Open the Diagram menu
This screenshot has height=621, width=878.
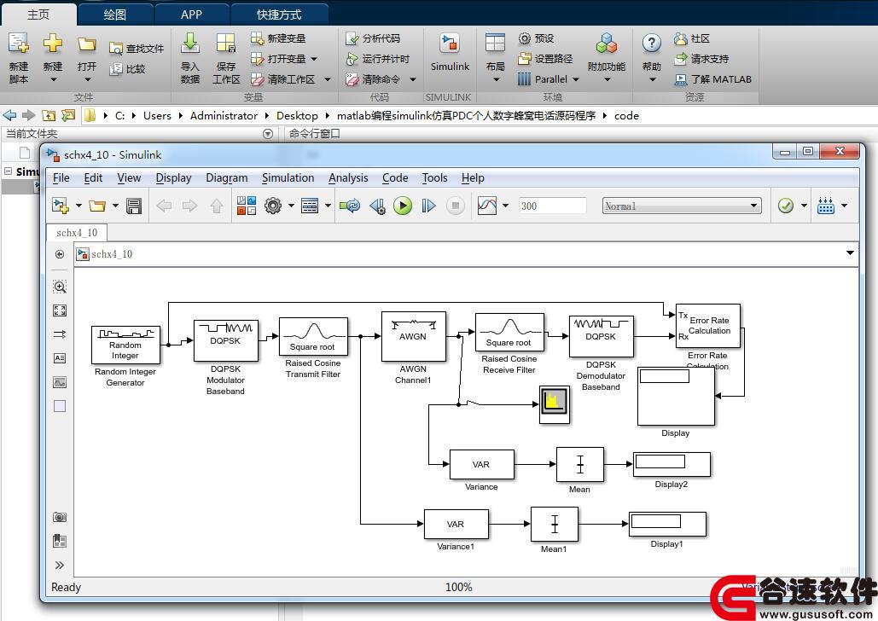226,178
